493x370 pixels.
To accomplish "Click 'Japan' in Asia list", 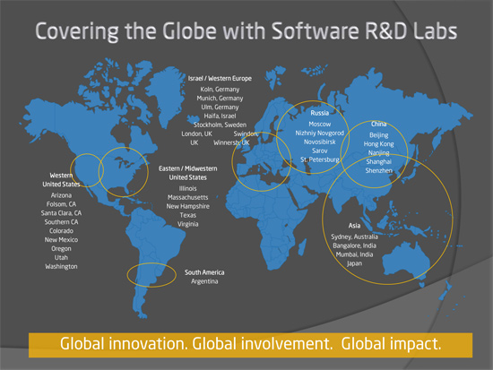I will pos(354,263).
